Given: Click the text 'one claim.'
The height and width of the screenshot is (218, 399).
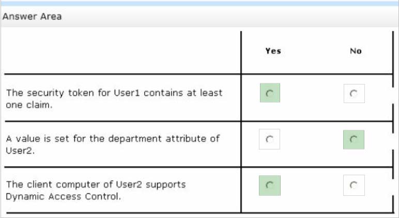Looking at the screenshot, I should coord(29,105).
